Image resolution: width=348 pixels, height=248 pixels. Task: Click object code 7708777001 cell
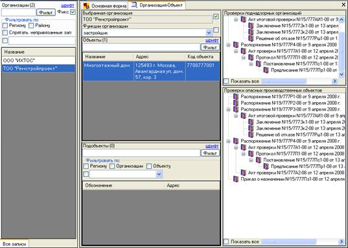coord(202,71)
